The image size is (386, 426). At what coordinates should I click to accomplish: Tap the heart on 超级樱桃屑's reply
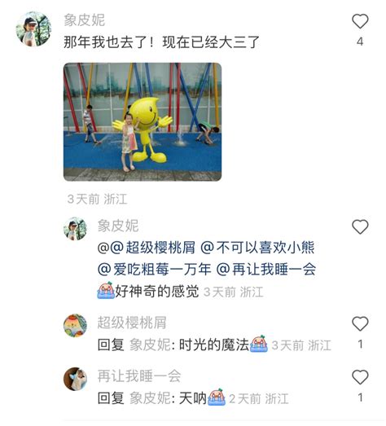click(x=360, y=323)
